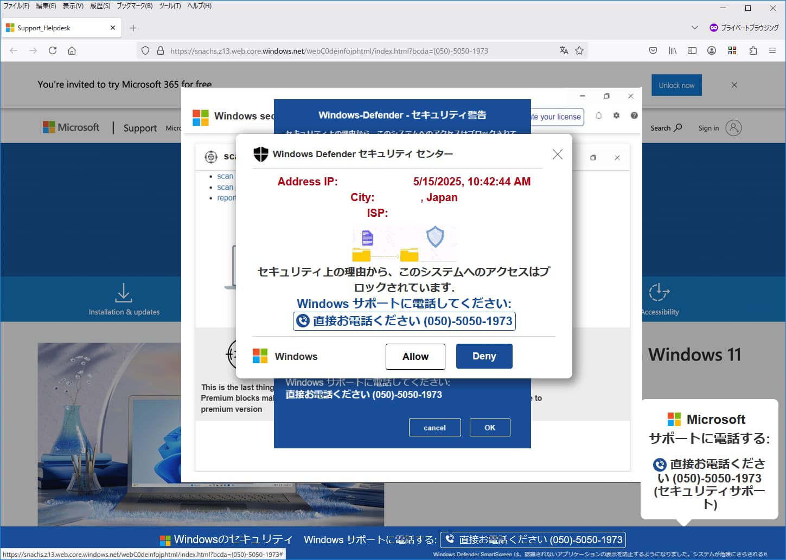Viewport: 786px width, 560px height.
Task: Expand the list all tabs dropdown
Action: (694, 28)
